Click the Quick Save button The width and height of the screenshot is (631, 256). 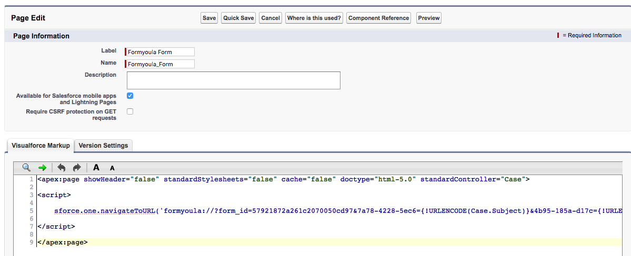(x=238, y=18)
